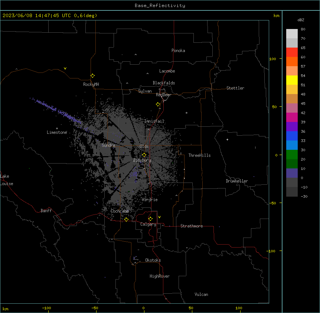Image resolution: width=320 pixels, height=313 pixels.
Task: Click the asterisk marker east of Innisfail
Action: 186,113
